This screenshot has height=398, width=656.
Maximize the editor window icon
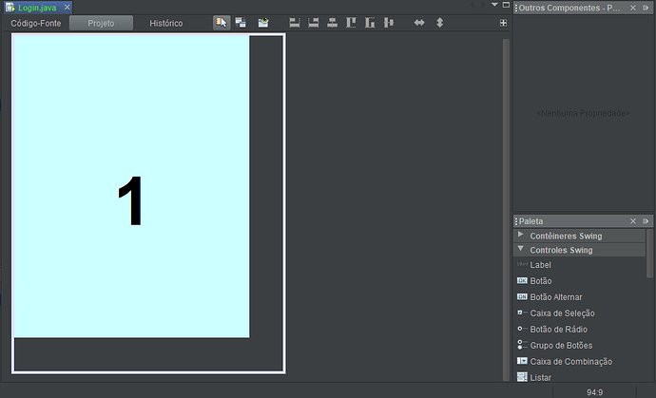[x=506, y=5]
